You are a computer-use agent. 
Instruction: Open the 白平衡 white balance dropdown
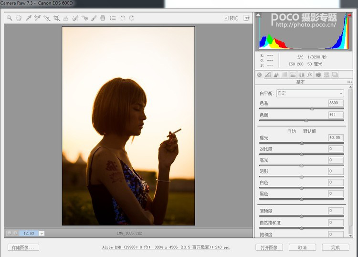pos(310,93)
